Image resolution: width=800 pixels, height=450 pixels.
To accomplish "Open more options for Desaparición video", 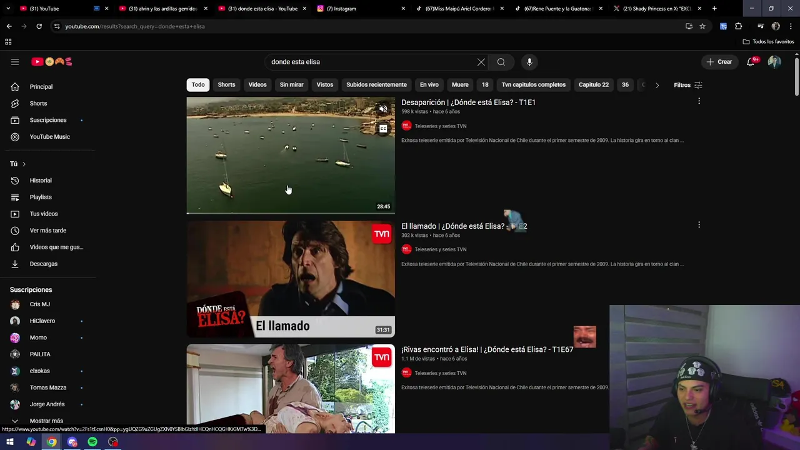I will point(699,101).
